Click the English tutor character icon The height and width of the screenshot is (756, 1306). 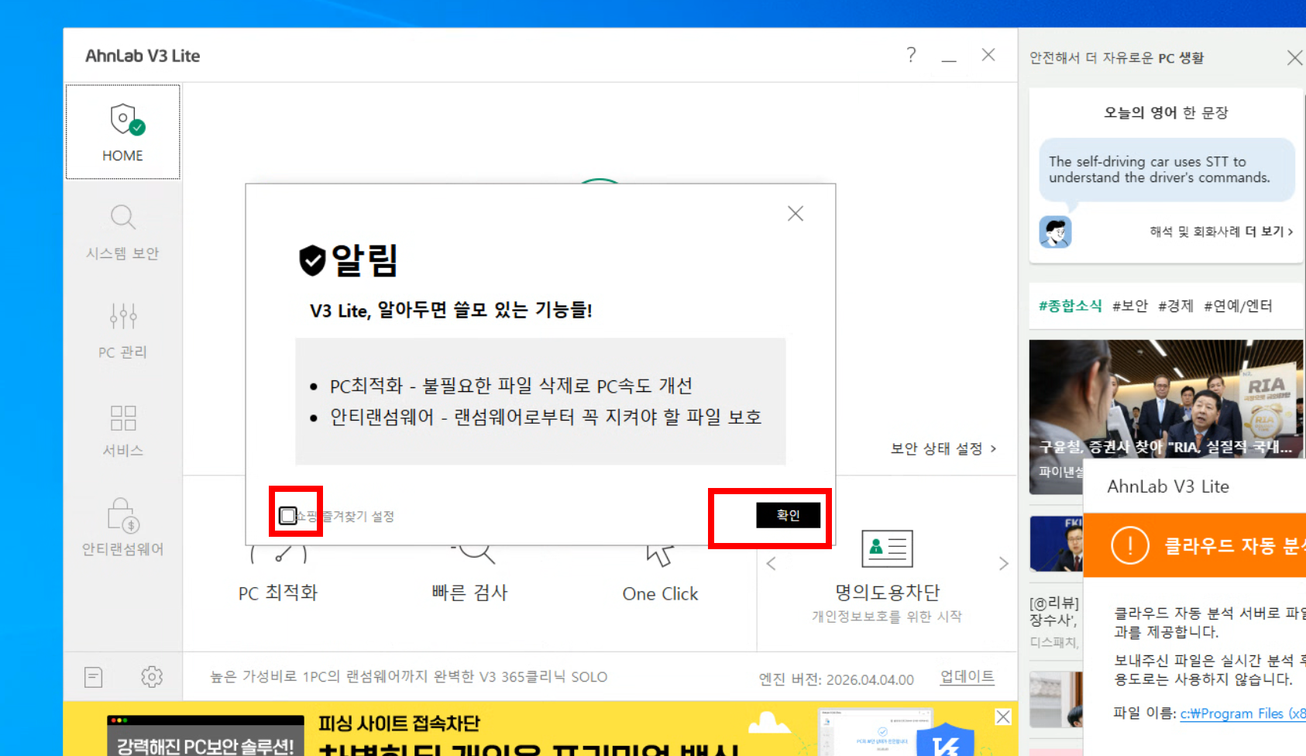coord(1055,232)
